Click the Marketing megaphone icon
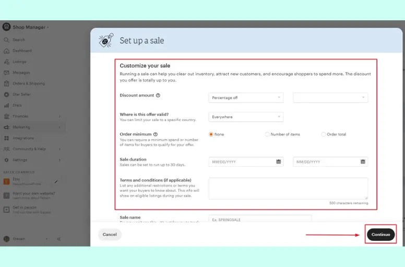 (6, 127)
